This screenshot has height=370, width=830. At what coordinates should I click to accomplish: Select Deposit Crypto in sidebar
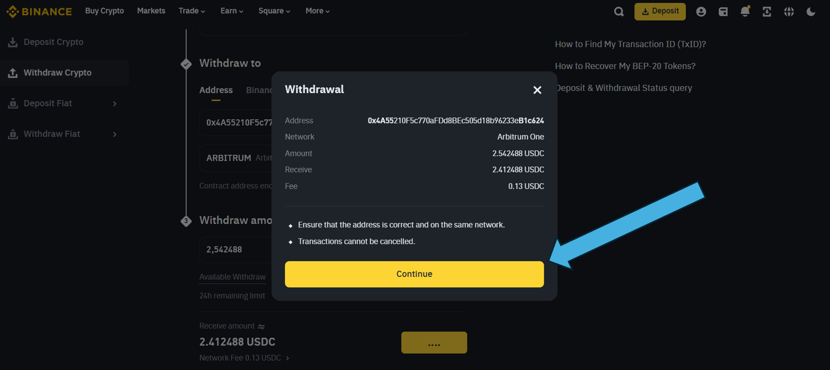(54, 42)
